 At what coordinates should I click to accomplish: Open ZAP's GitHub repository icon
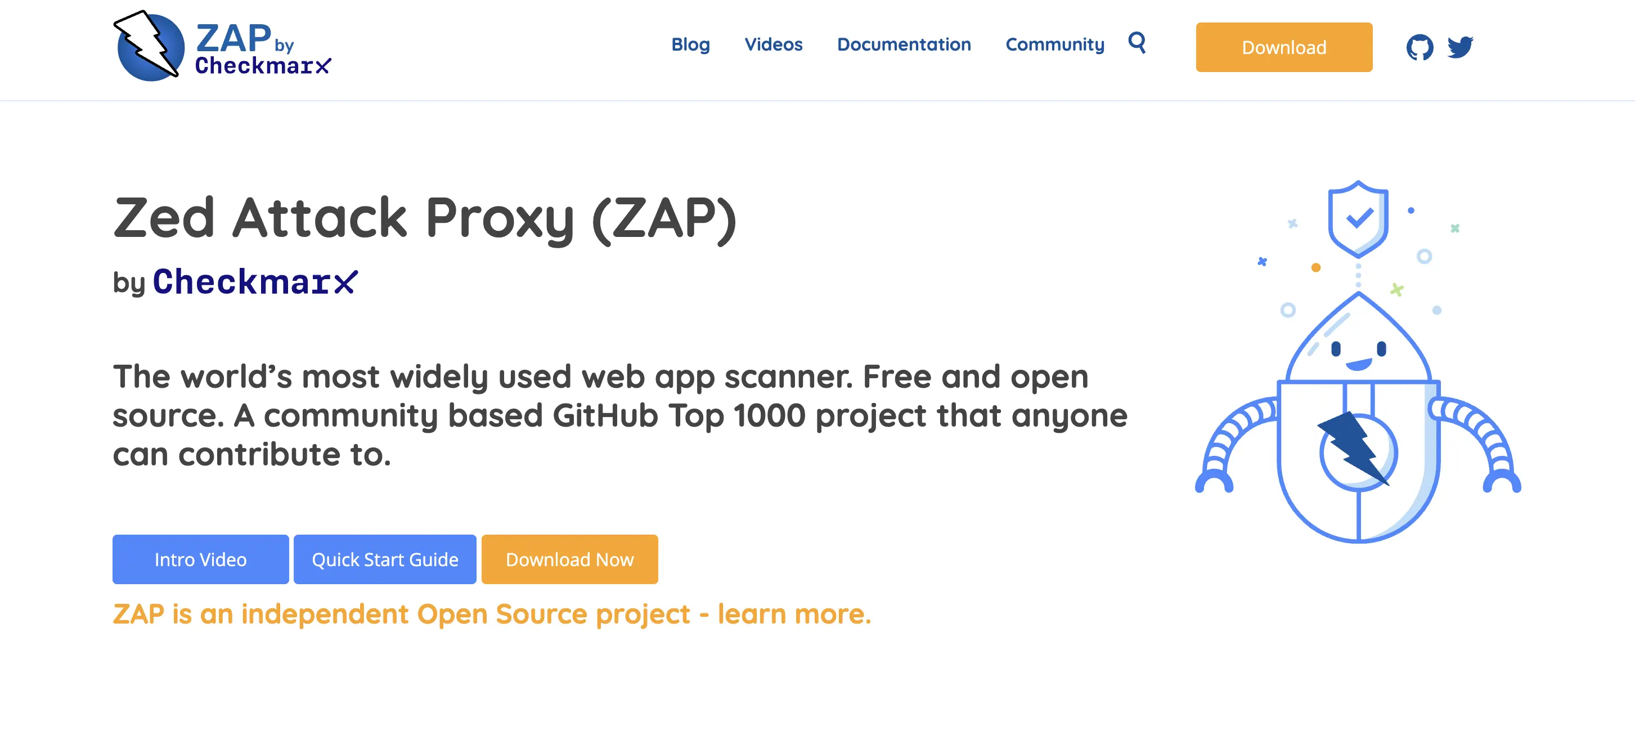(1421, 46)
